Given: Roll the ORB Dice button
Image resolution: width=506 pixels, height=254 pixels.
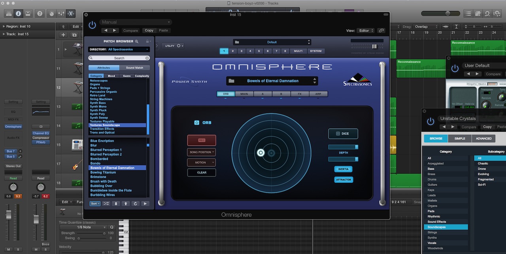Looking at the screenshot, I should pyautogui.click(x=343, y=134).
